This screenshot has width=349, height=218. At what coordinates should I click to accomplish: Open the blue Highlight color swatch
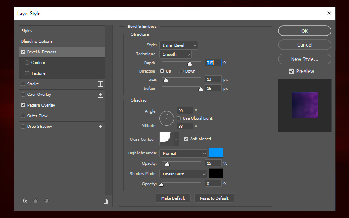[216, 153]
